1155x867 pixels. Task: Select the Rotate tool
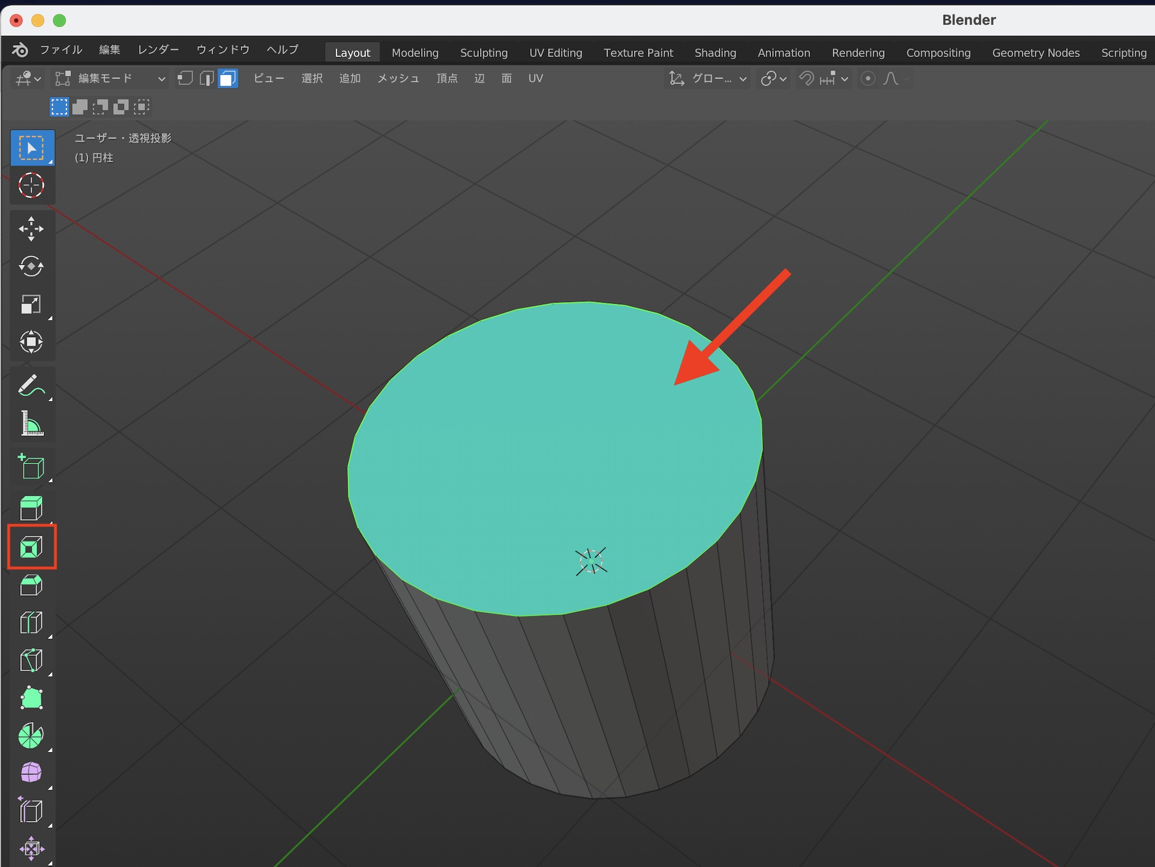coord(31,267)
